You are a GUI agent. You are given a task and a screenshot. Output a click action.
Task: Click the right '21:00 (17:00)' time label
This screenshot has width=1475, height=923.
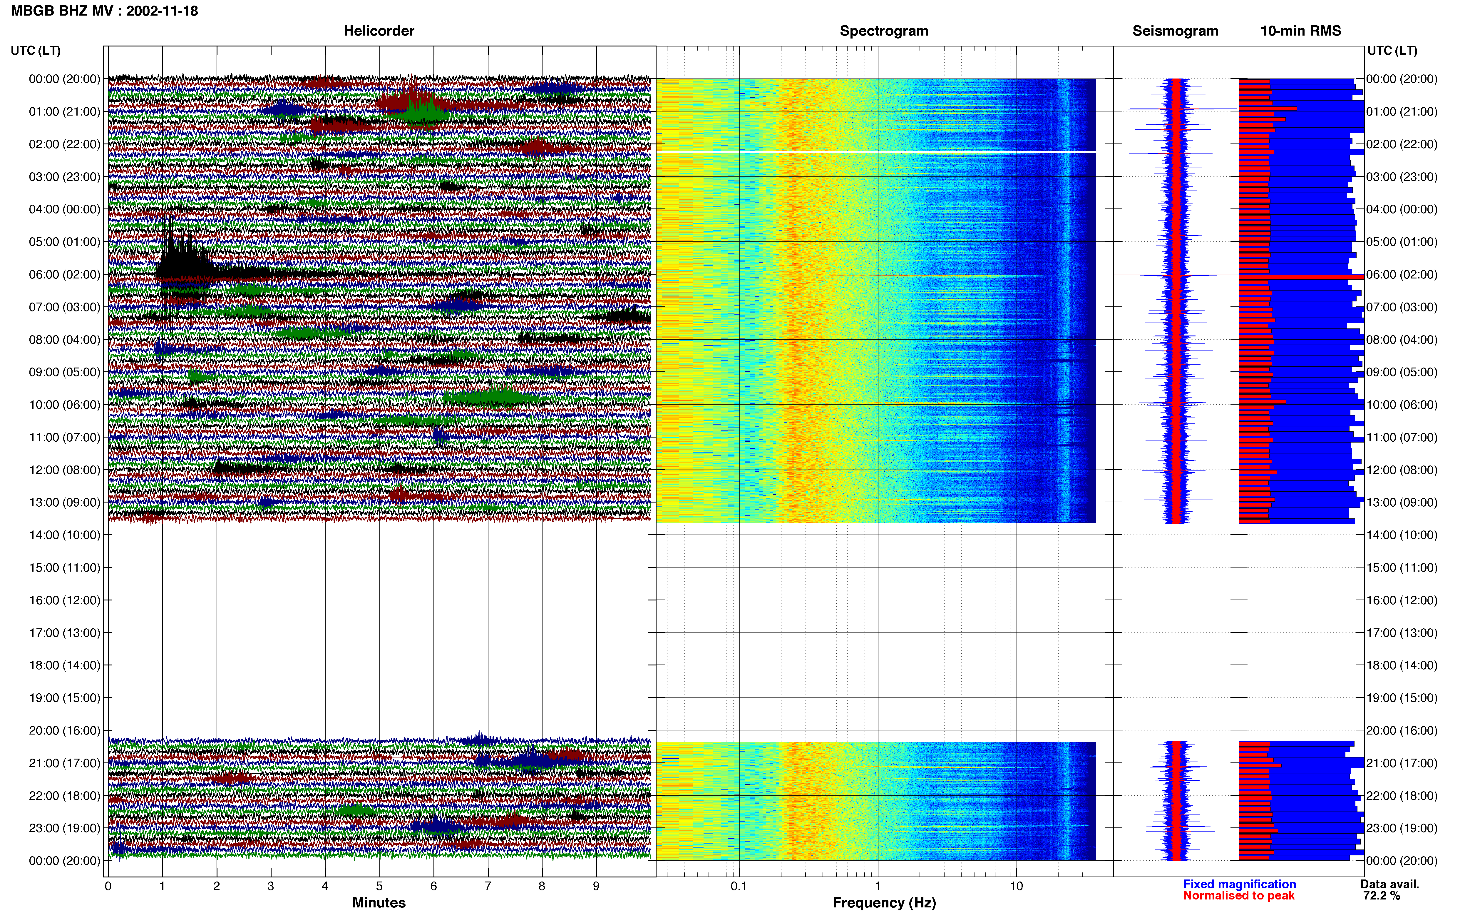tap(1402, 763)
